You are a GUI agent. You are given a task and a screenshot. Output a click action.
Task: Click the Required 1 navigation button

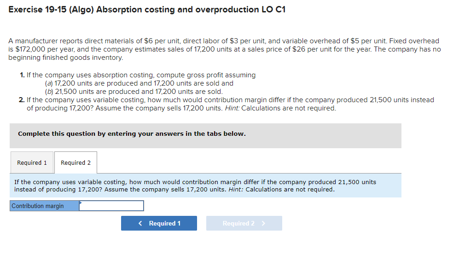point(159,223)
